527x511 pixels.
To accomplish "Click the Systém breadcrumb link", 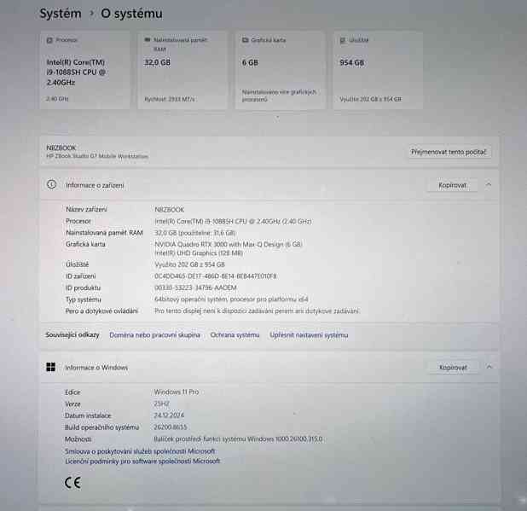I will [61, 14].
